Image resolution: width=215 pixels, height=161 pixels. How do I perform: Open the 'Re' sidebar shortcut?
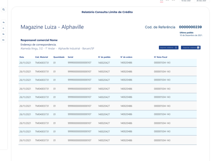pos(4,34)
